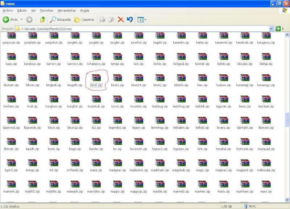
Task: Expand the address bar dropdown
Action: 271,29
